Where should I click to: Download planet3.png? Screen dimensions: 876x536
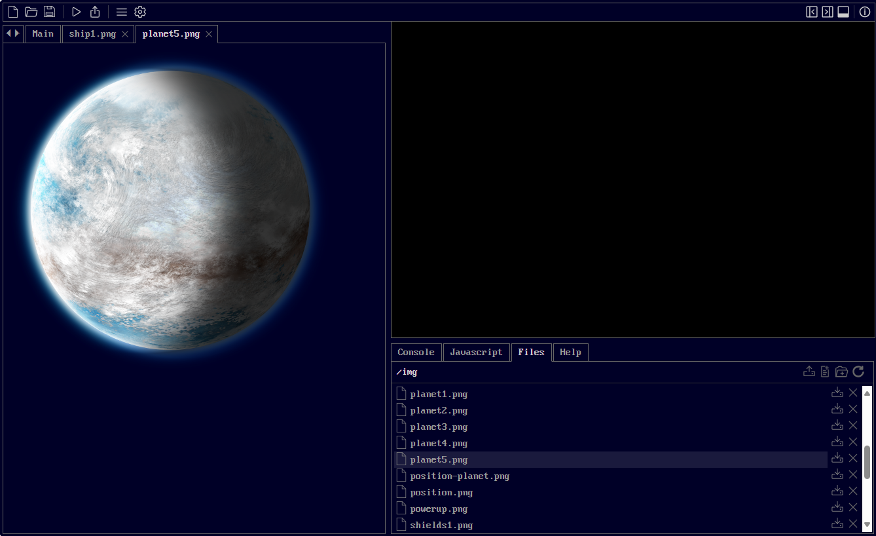837,425
